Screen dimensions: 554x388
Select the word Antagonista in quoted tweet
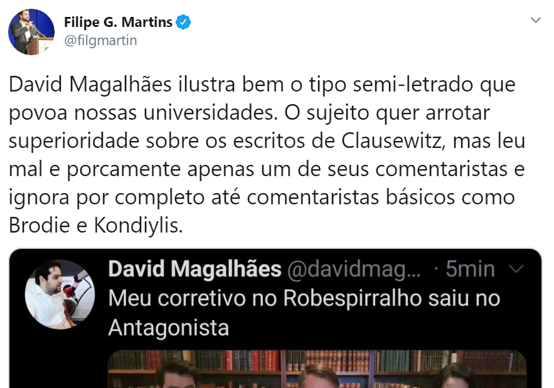click(169, 328)
